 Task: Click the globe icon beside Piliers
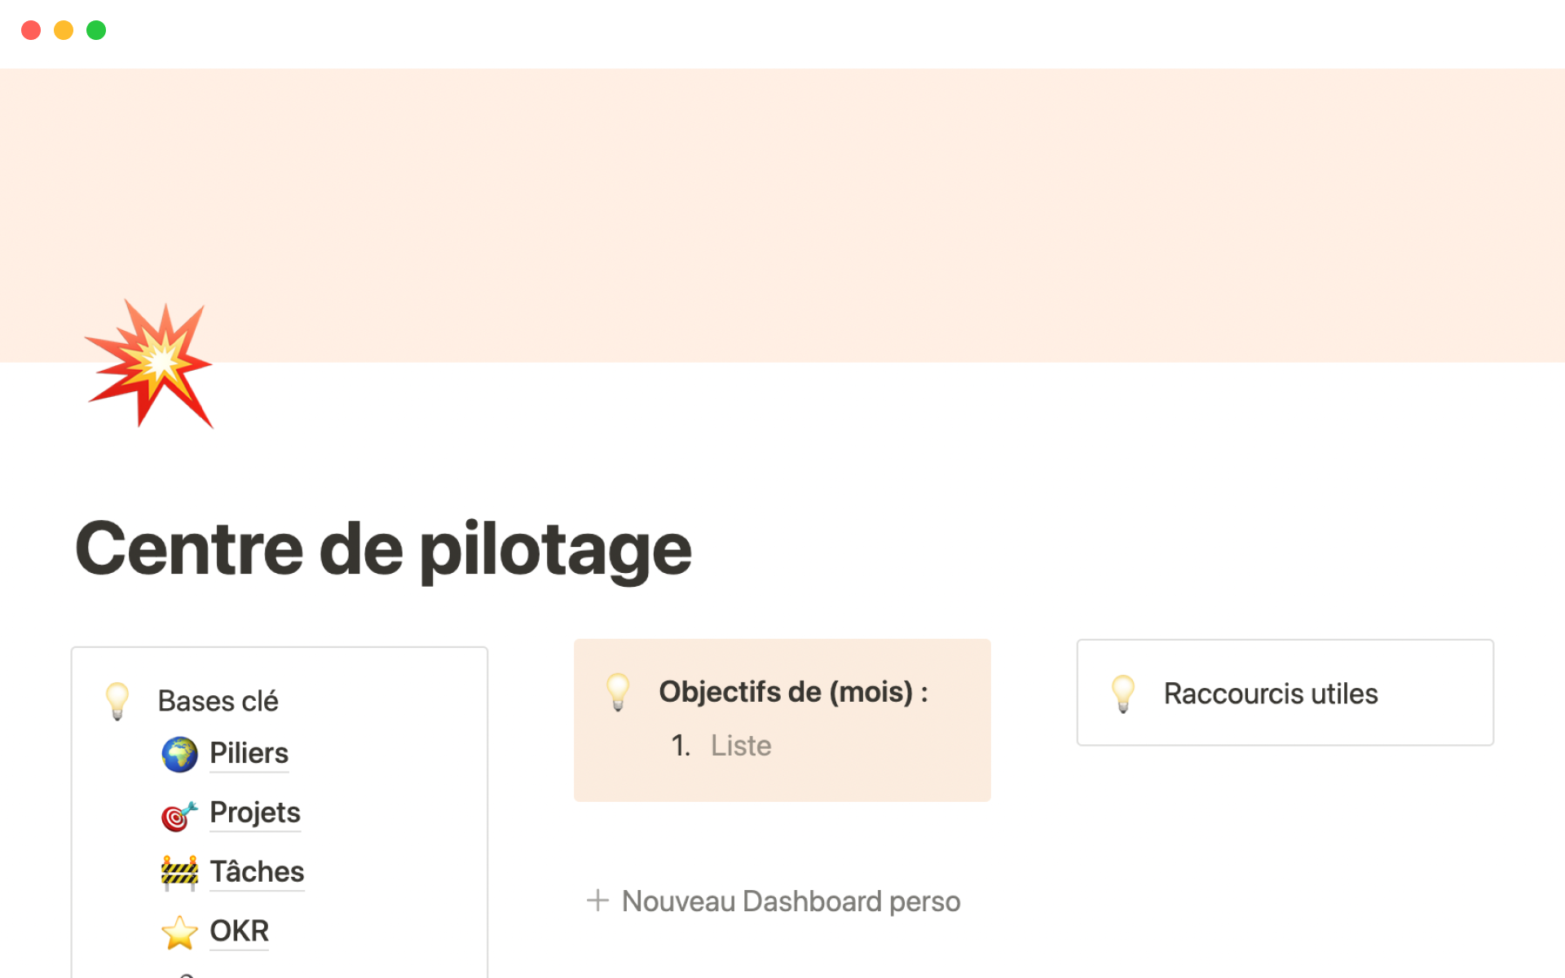[x=179, y=754]
